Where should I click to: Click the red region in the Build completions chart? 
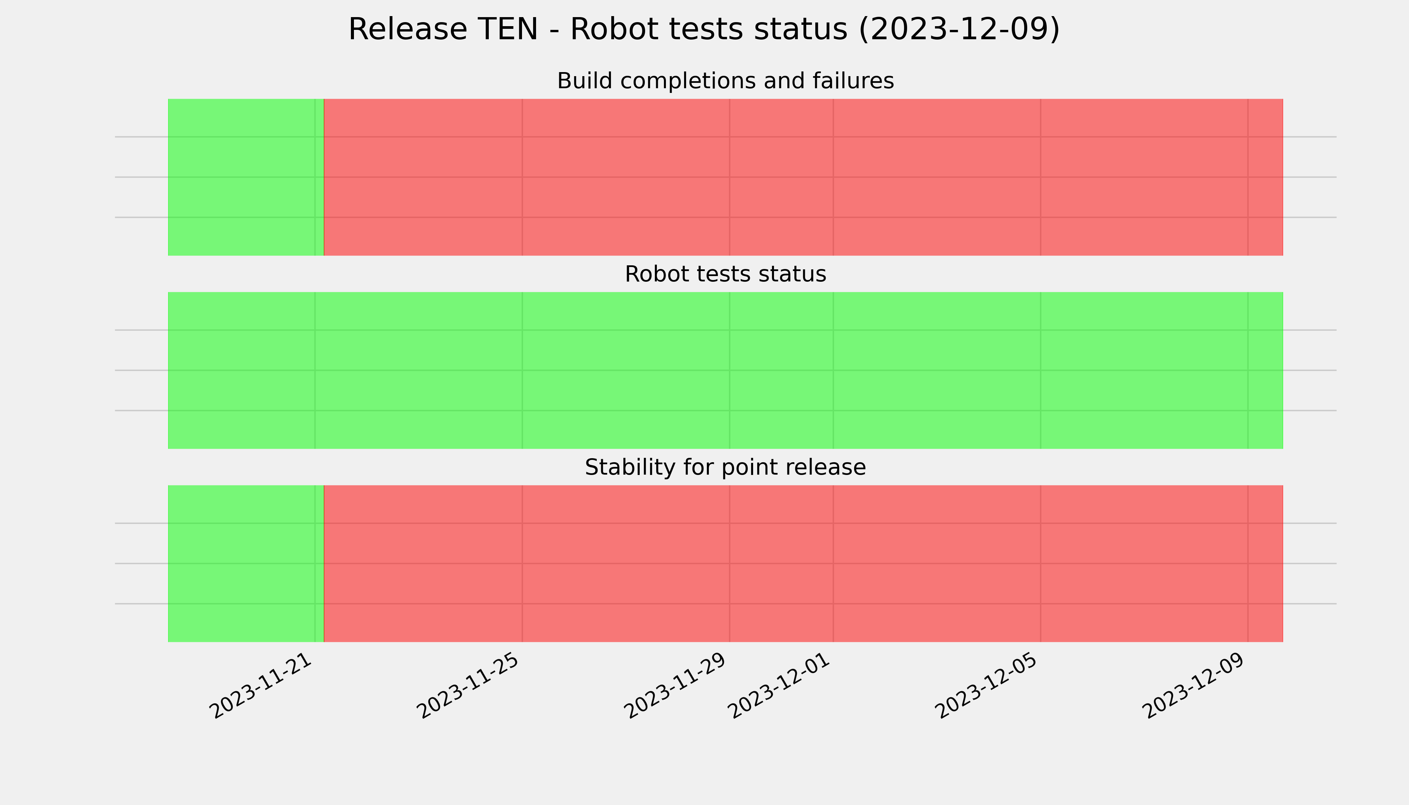point(803,177)
